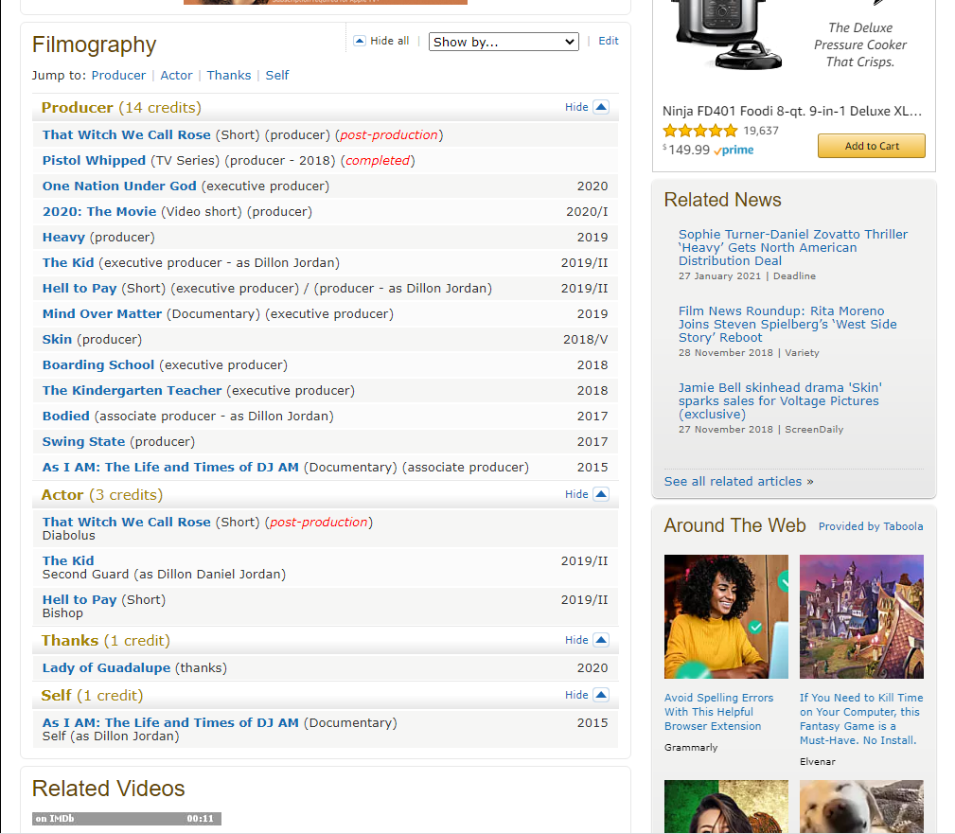The width and height of the screenshot is (955, 834).
Task: Open Lady of Guadalupe title
Action: pyautogui.click(x=106, y=667)
